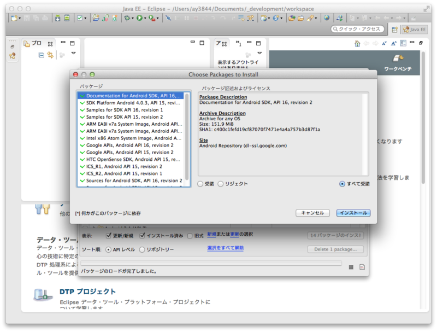Click the green Run toolbar icon
Viewport: 437px width, 332px height.
click(140, 18)
